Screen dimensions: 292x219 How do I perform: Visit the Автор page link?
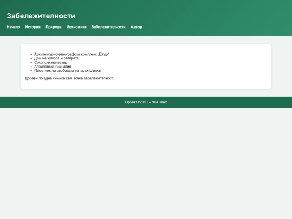(136, 27)
